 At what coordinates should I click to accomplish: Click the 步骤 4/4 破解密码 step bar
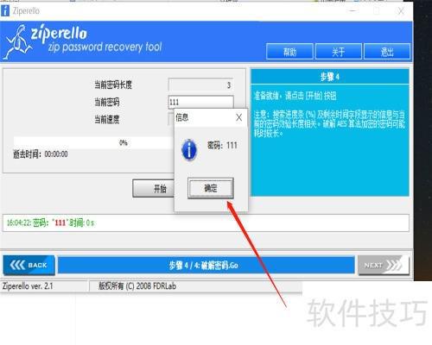[x=206, y=265]
